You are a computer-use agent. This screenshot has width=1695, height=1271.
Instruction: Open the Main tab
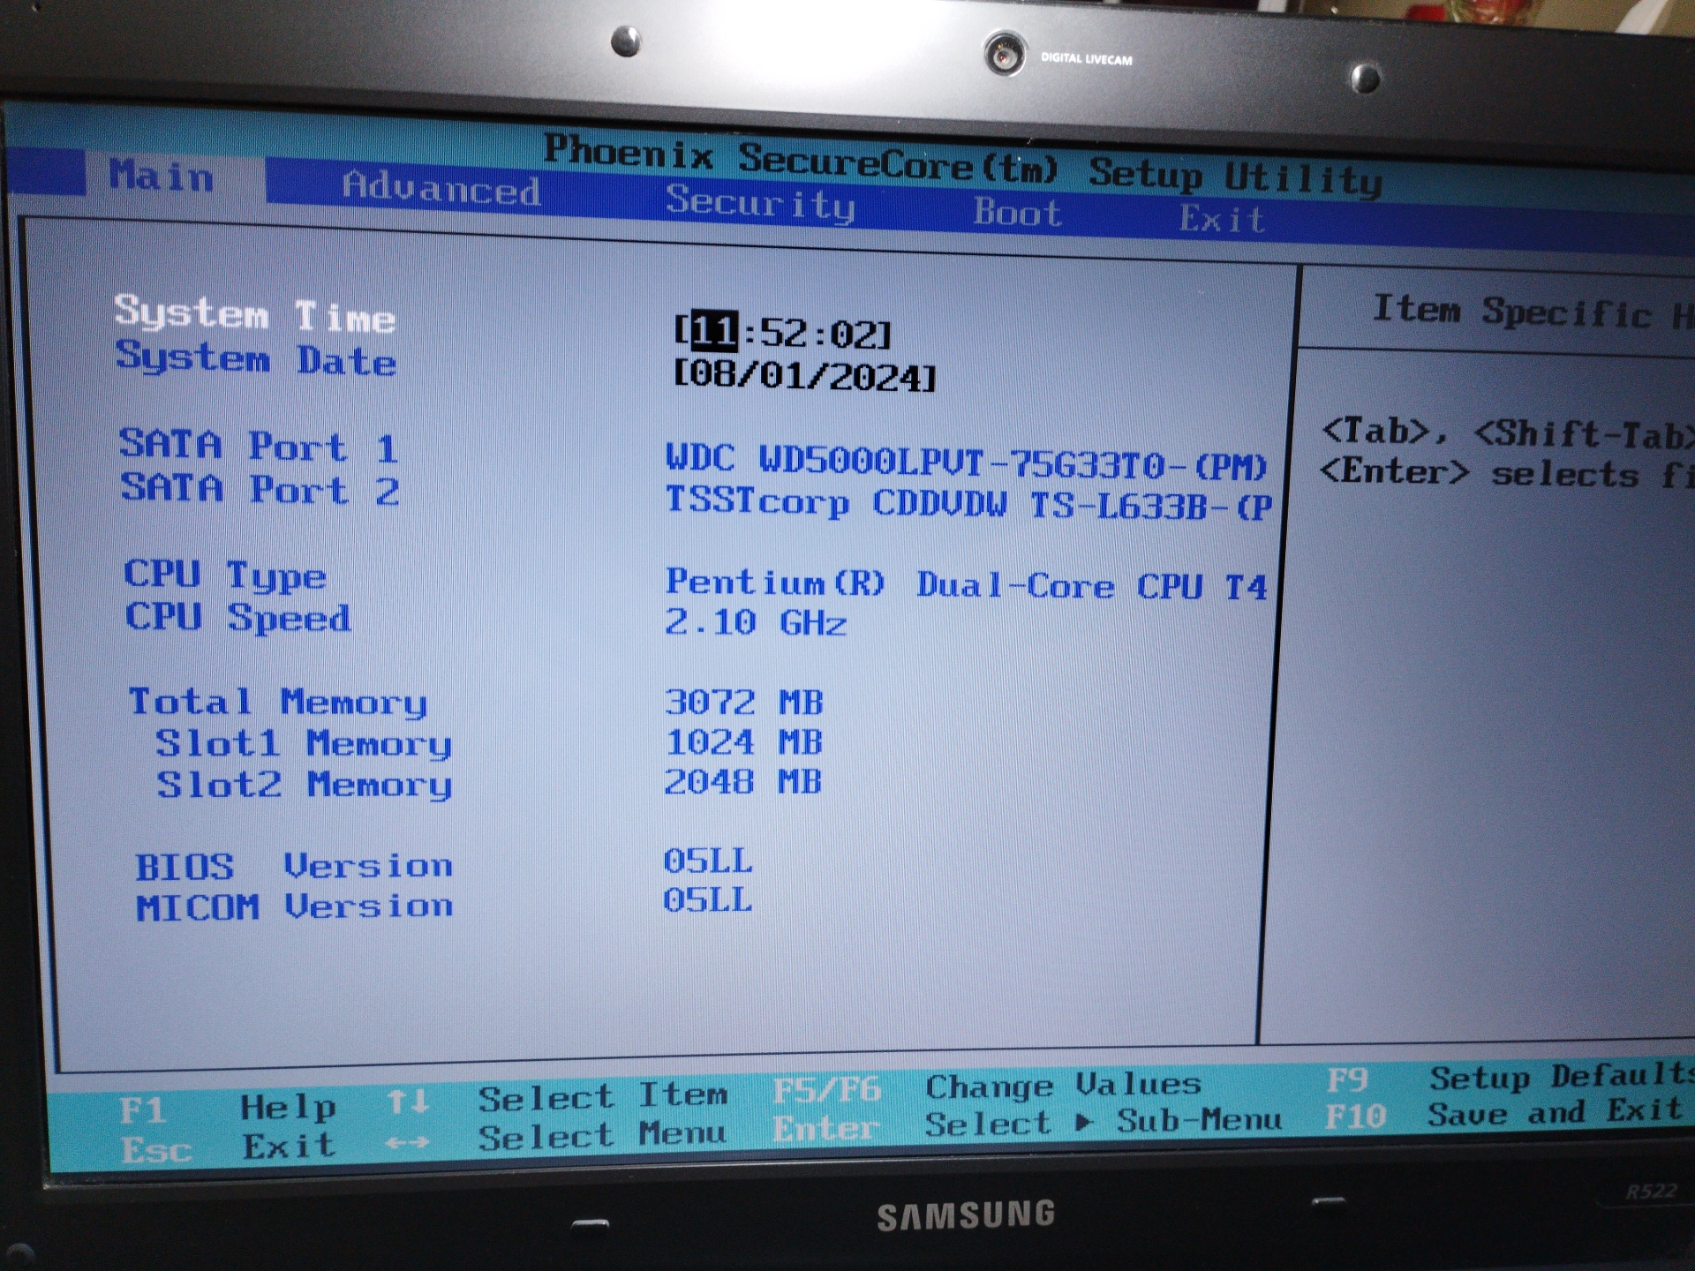(162, 177)
